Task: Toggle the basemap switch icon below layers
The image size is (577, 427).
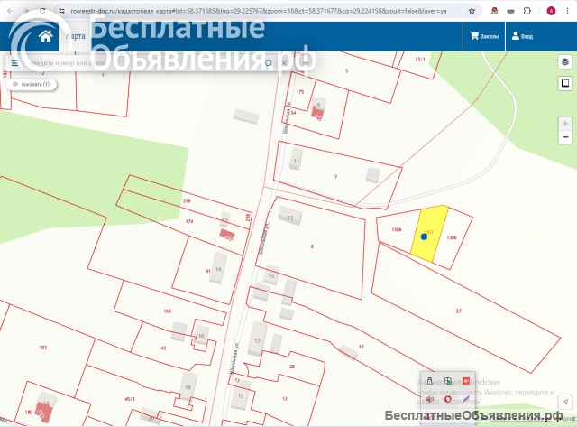Action: point(565,83)
